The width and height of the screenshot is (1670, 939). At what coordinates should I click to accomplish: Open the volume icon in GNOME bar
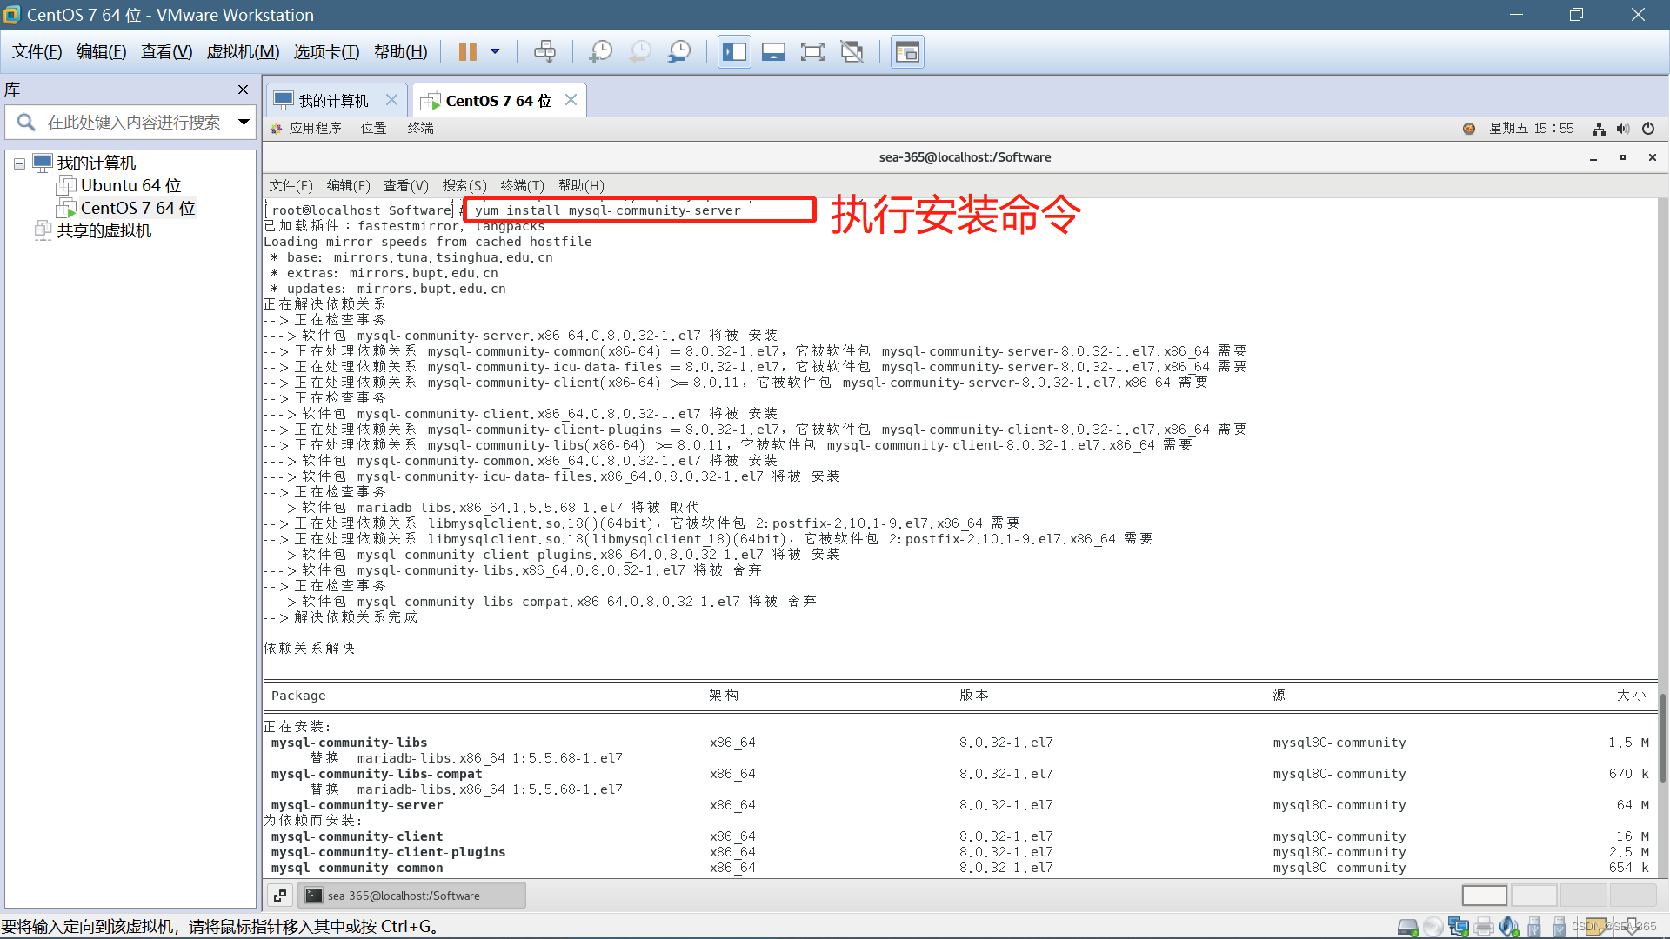[x=1623, y=129]
